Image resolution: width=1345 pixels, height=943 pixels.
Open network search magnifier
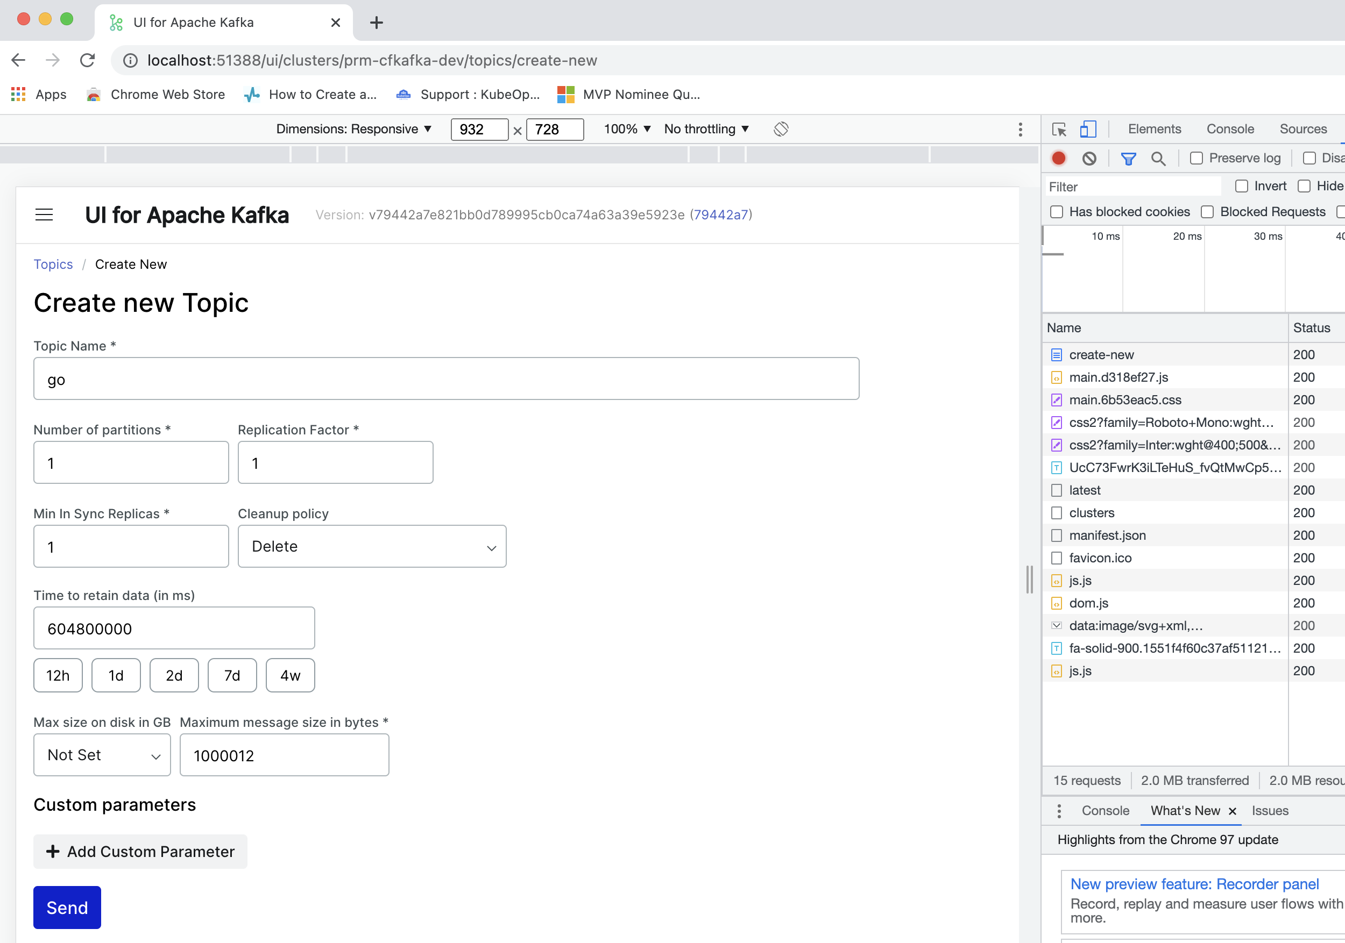1158,158
